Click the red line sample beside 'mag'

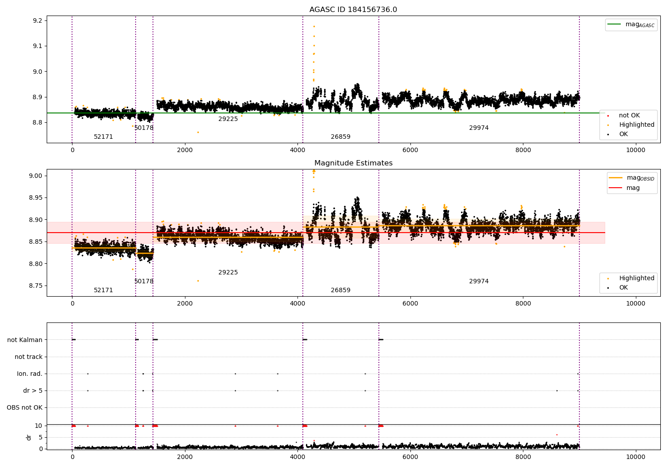coord(616,188)
